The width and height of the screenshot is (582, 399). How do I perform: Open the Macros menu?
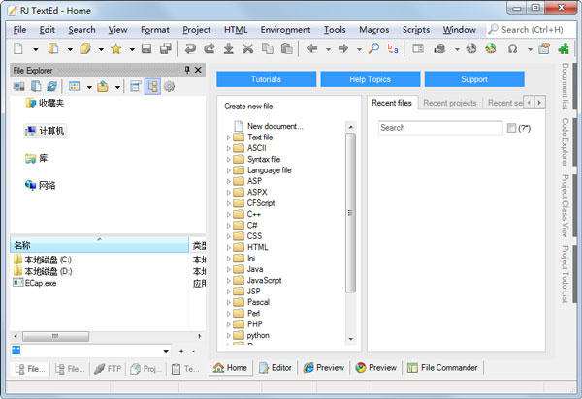pos(374,30)
